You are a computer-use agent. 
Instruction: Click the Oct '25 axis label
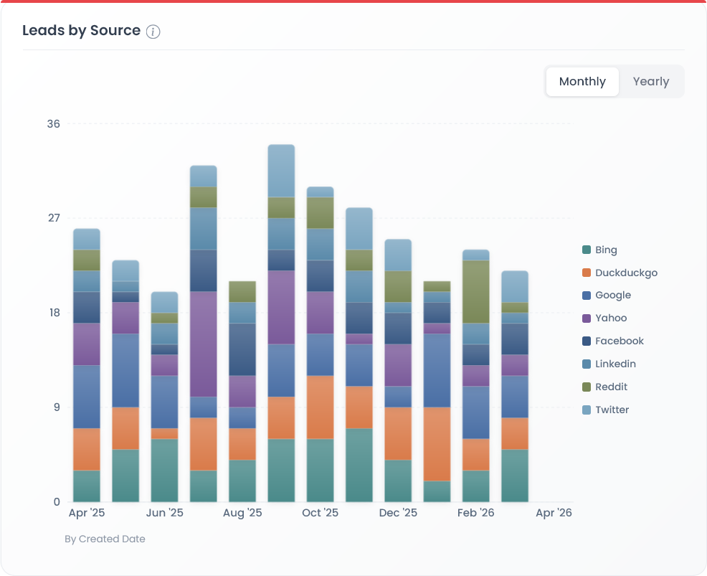pos(321,513)
